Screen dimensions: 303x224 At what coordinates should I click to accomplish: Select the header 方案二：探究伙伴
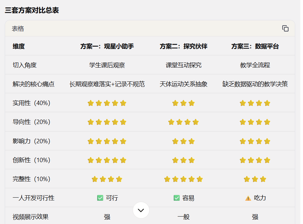click(183, 46)
